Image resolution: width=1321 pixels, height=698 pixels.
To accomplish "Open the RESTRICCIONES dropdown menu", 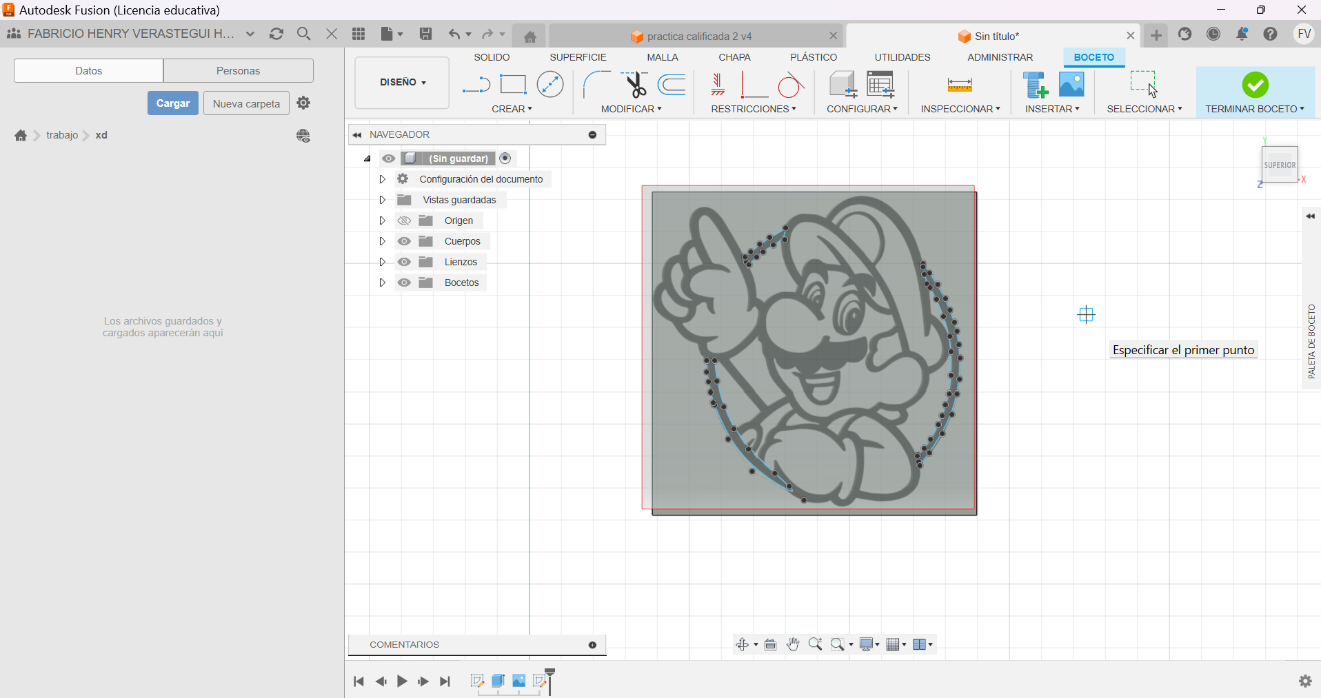I will tap(754, 109).
